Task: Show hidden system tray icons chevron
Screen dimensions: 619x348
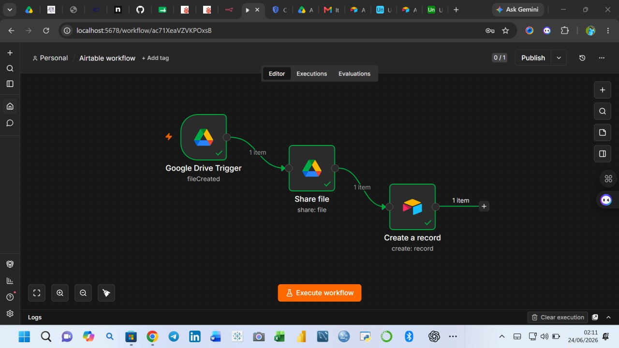Action: point(502,336)
